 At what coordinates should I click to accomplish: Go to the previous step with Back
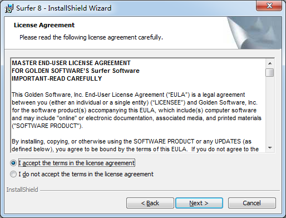pos(150,203)
